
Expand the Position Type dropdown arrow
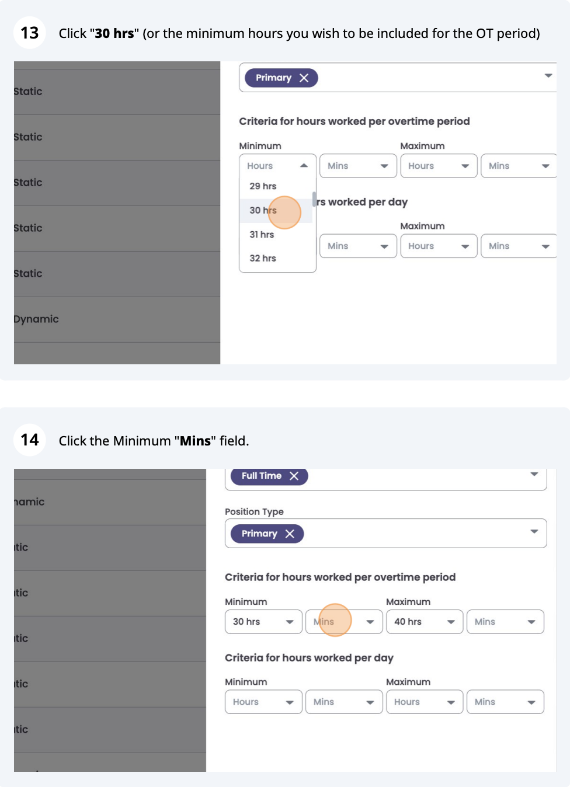(534, 531)
